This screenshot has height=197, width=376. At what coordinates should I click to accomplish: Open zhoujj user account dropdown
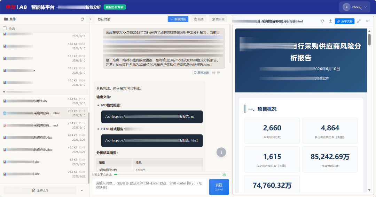(355, 7)
